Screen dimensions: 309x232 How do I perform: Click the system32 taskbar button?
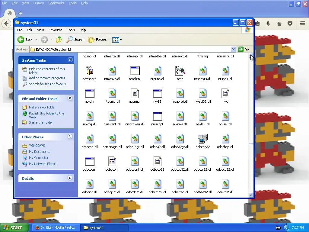104,228
